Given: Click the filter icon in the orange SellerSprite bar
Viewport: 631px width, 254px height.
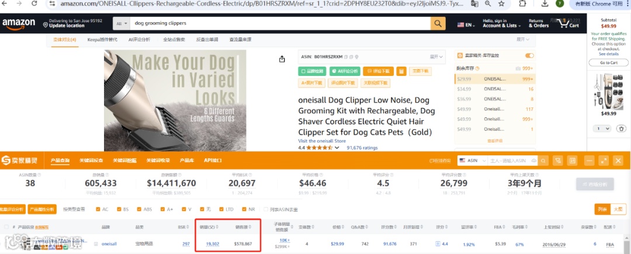Looking at the screenshot, I should point(558,161).
